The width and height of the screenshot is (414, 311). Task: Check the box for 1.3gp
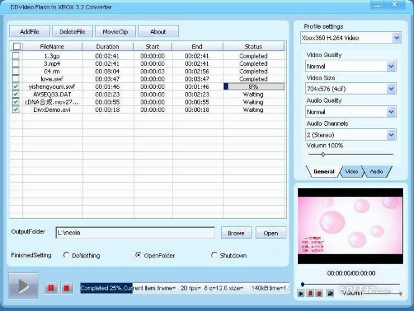pyautogui.click(x=16, y=55)
